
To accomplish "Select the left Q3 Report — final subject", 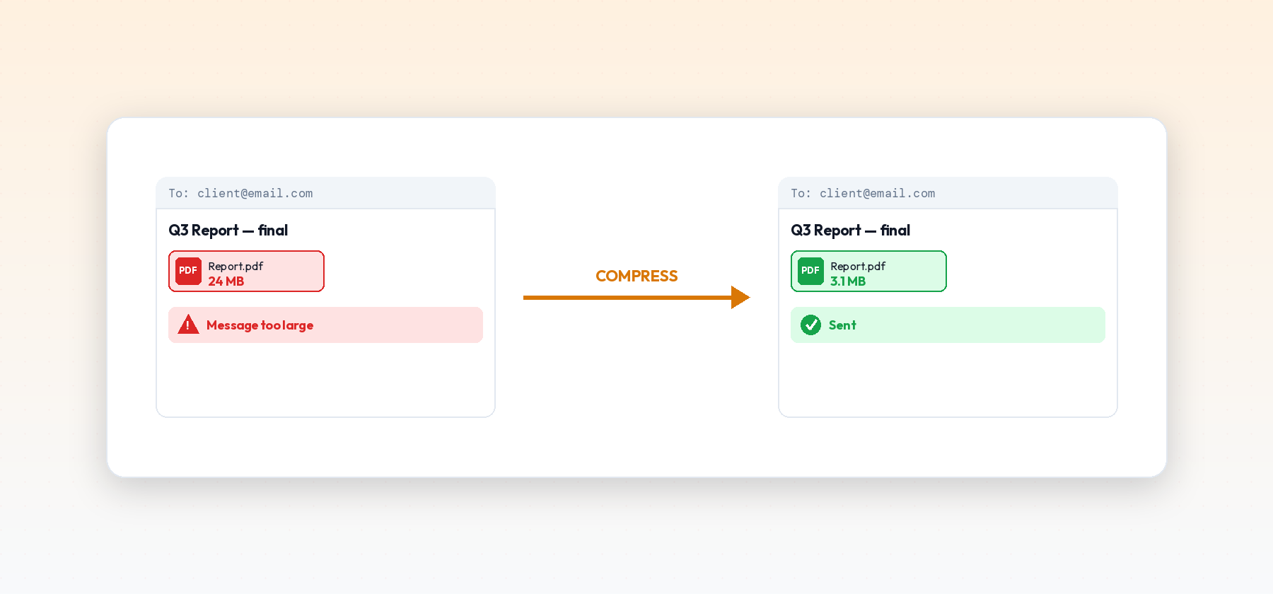I will (228, 231).
